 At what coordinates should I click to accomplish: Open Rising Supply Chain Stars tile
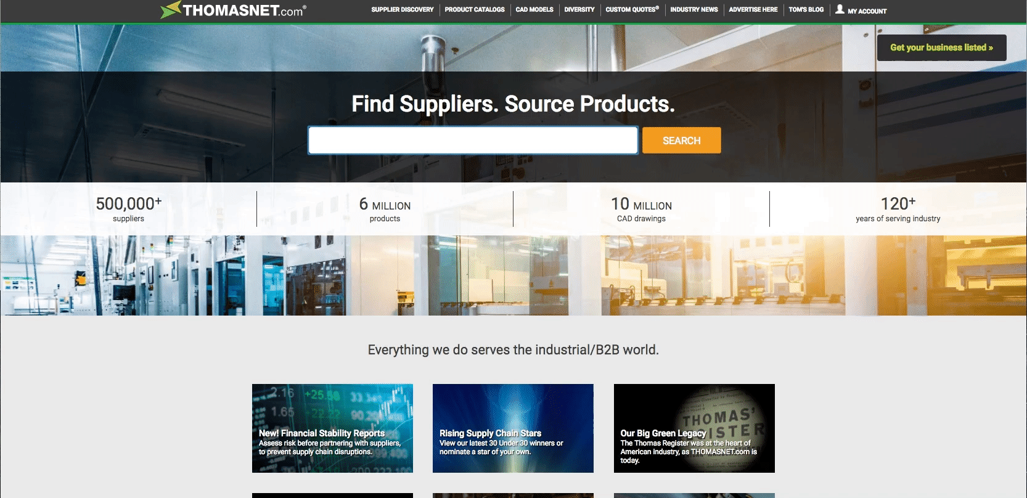coord(513,428)
